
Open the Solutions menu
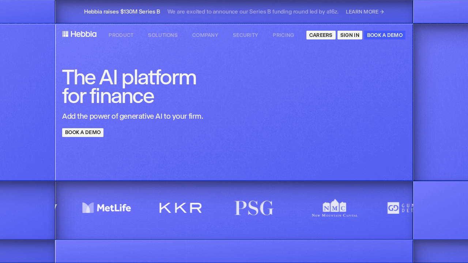click(163, 35)
